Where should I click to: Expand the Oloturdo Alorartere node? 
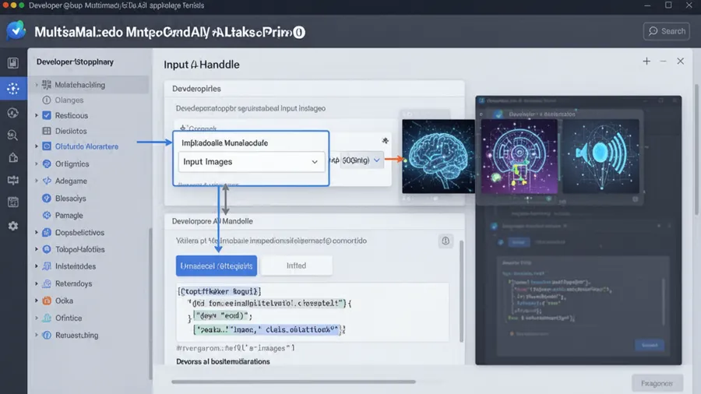click(37, 146)
